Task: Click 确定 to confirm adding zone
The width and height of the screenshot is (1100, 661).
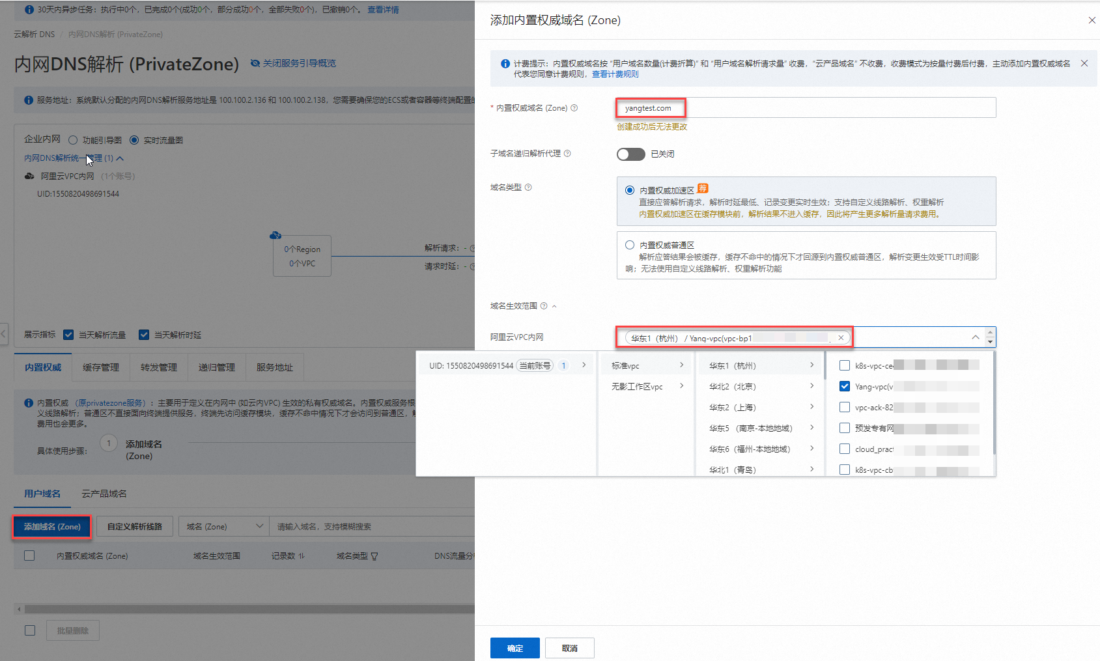Action: click(515, 648)
